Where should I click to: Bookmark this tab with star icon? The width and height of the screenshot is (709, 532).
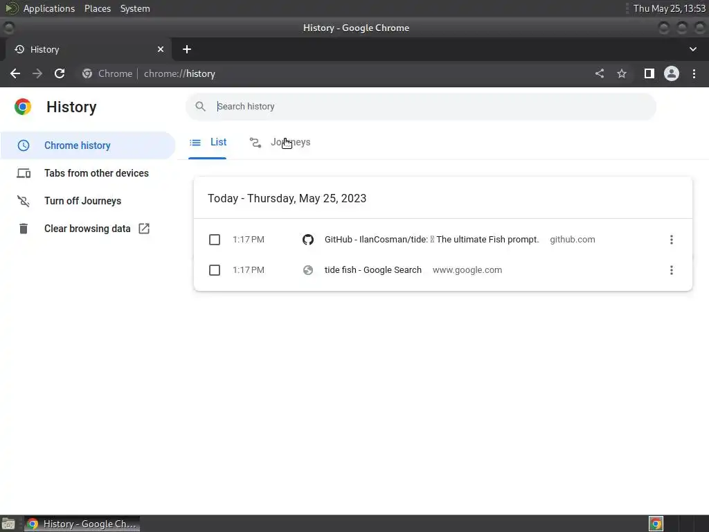(622, 73)
